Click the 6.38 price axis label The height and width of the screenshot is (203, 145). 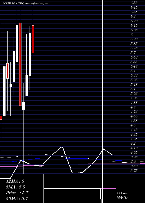coord(134,12)
